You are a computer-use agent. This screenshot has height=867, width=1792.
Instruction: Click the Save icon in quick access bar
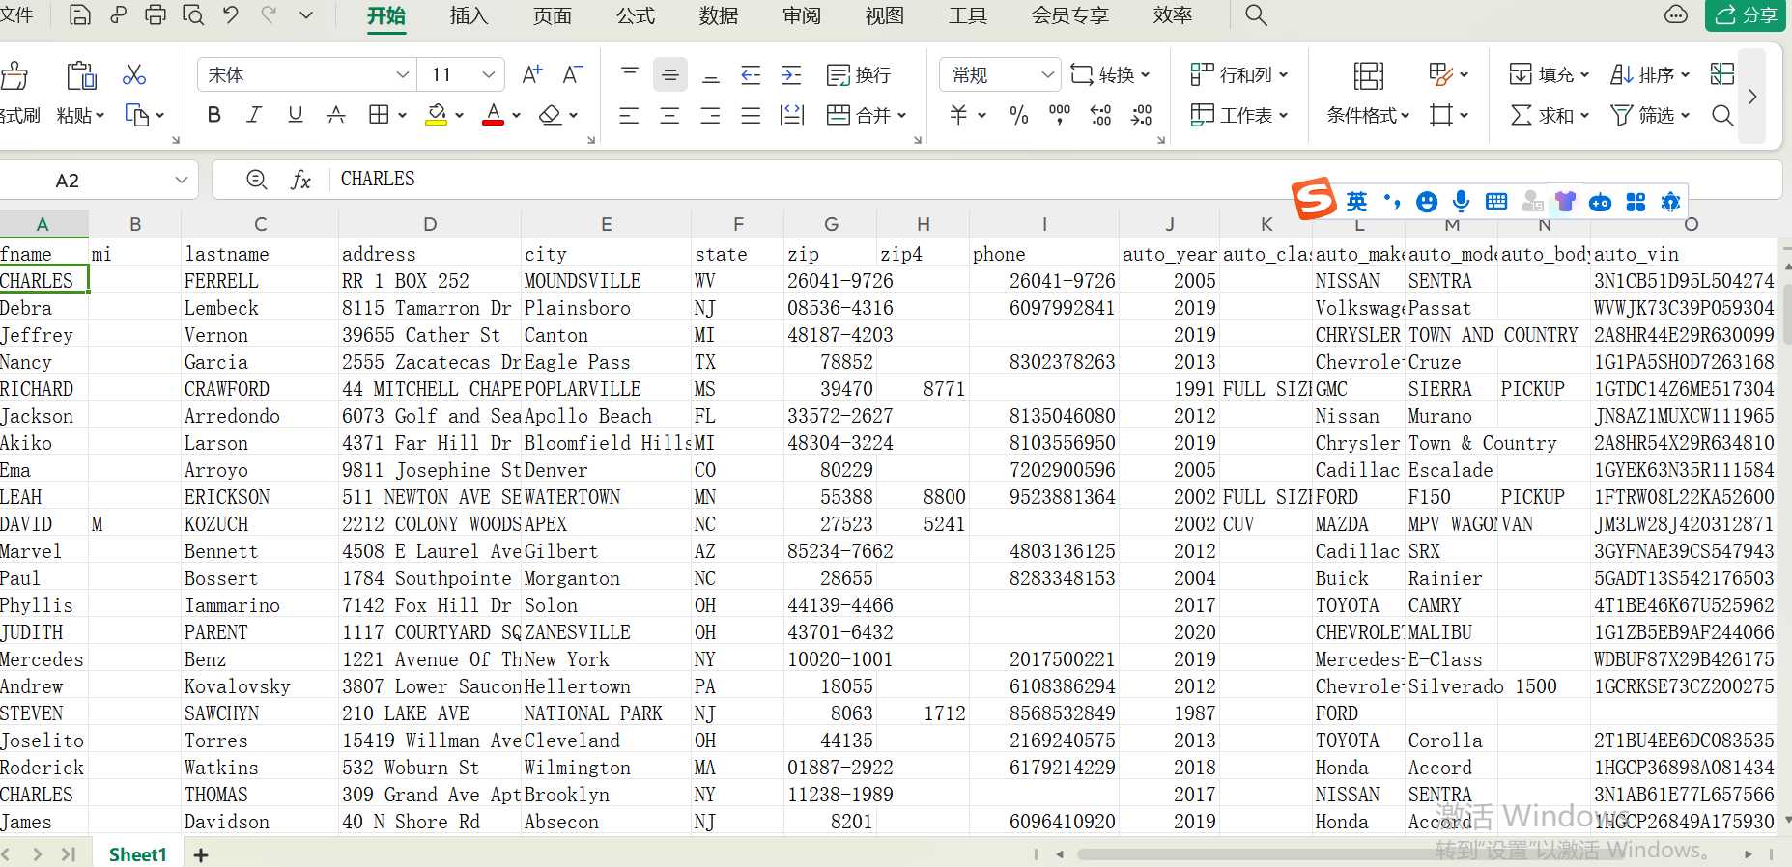(x=80, y=15)
